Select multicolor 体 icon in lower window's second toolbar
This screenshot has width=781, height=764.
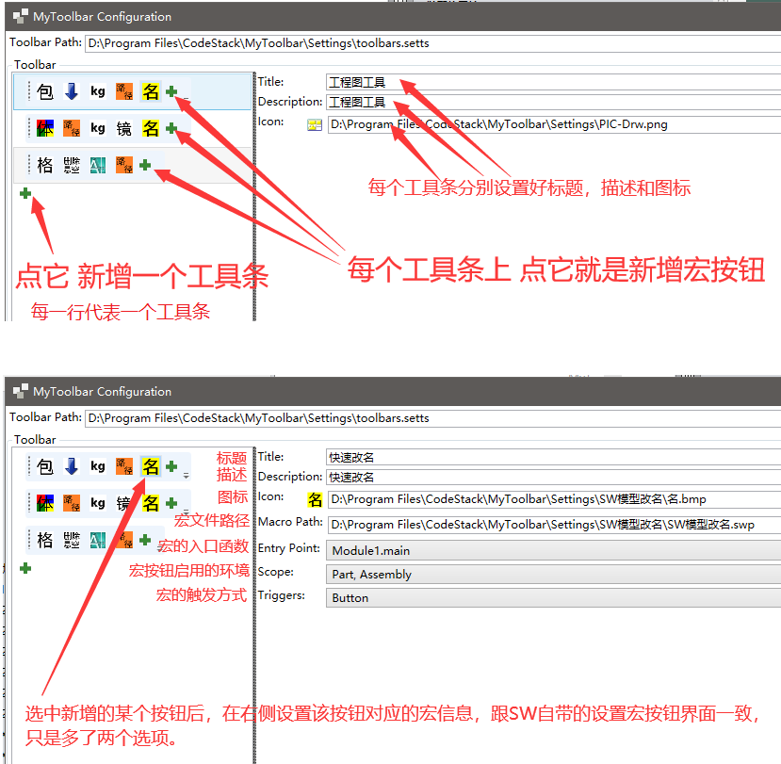(x=45, y=503)
